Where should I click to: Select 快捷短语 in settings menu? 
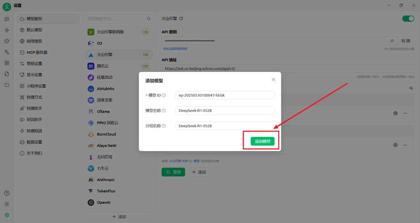tap(48, 131)
